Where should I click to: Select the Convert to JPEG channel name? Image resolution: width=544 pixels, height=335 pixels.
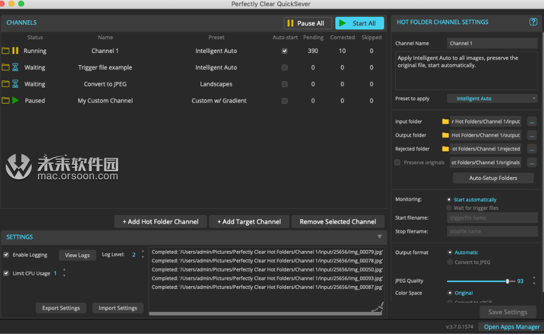tap(105, 84)
